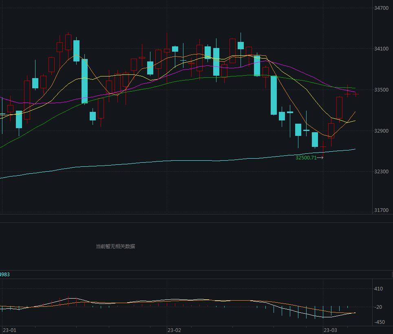Select the tallest red candlestick after 23-03
Screen dimensions: 393x334
[x=339, y=108]
